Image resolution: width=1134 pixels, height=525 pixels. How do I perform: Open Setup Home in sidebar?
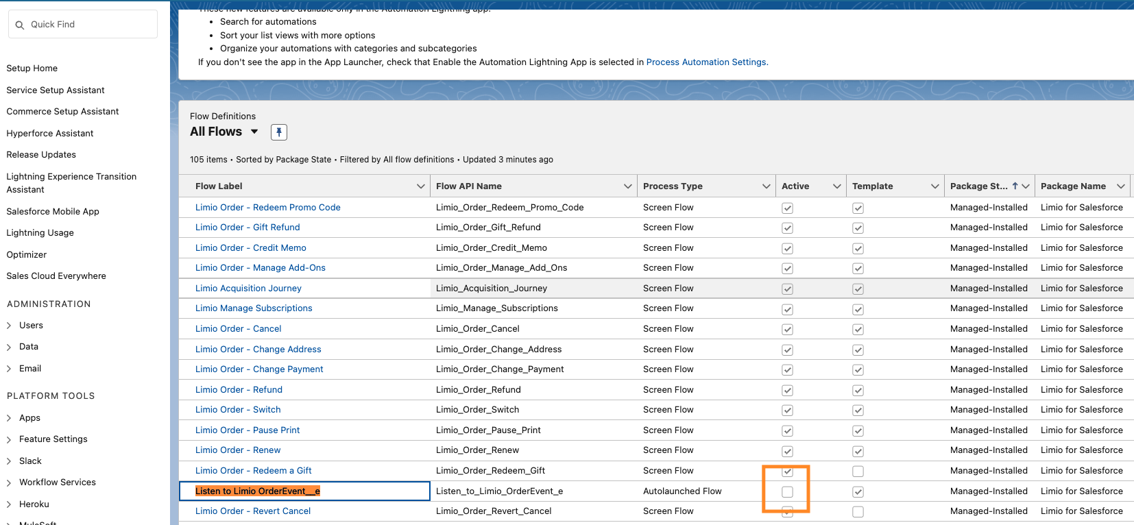(x=32, y=69)
